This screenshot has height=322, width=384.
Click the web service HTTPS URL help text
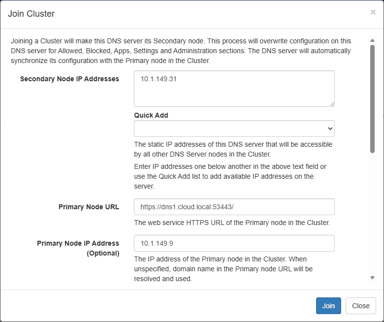coord(231,223)
